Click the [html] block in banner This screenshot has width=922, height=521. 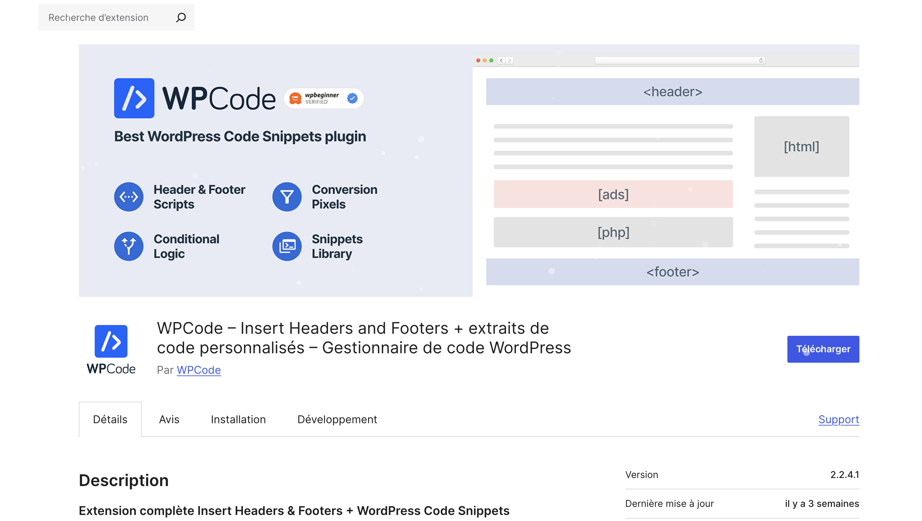pos(801,146)
